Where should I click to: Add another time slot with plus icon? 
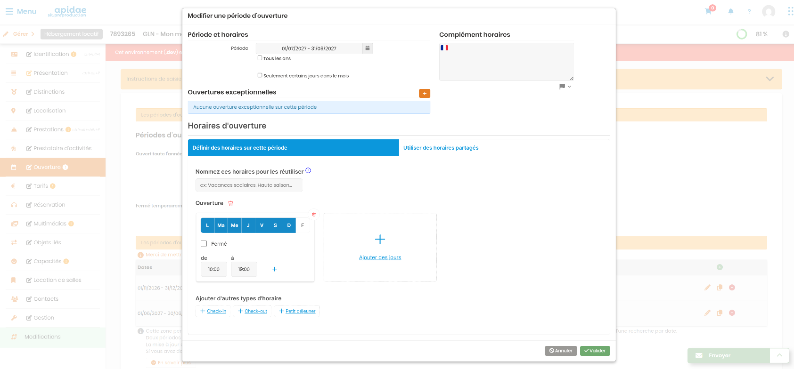click(x=275, y=269)
